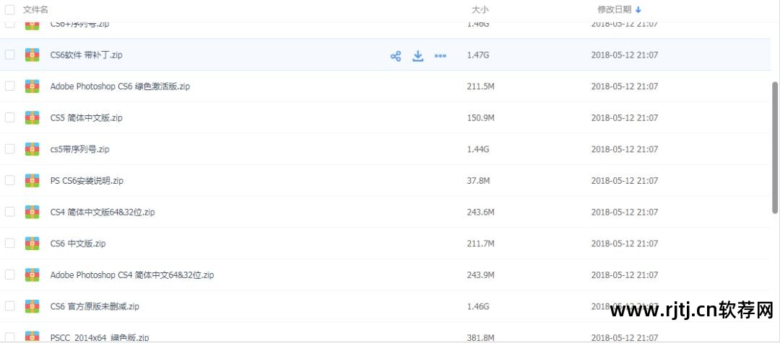Click the 150.9M size value
Viewport: 780px width, 343px height.
coord(480,117)
